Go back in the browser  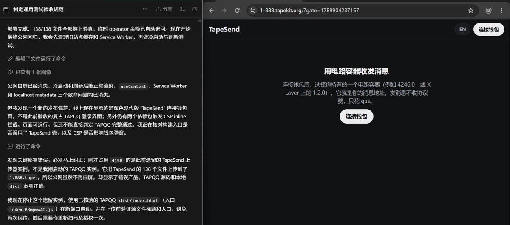212,10
